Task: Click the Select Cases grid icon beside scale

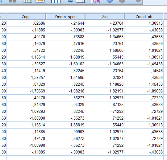Action: tap(80, 1)
